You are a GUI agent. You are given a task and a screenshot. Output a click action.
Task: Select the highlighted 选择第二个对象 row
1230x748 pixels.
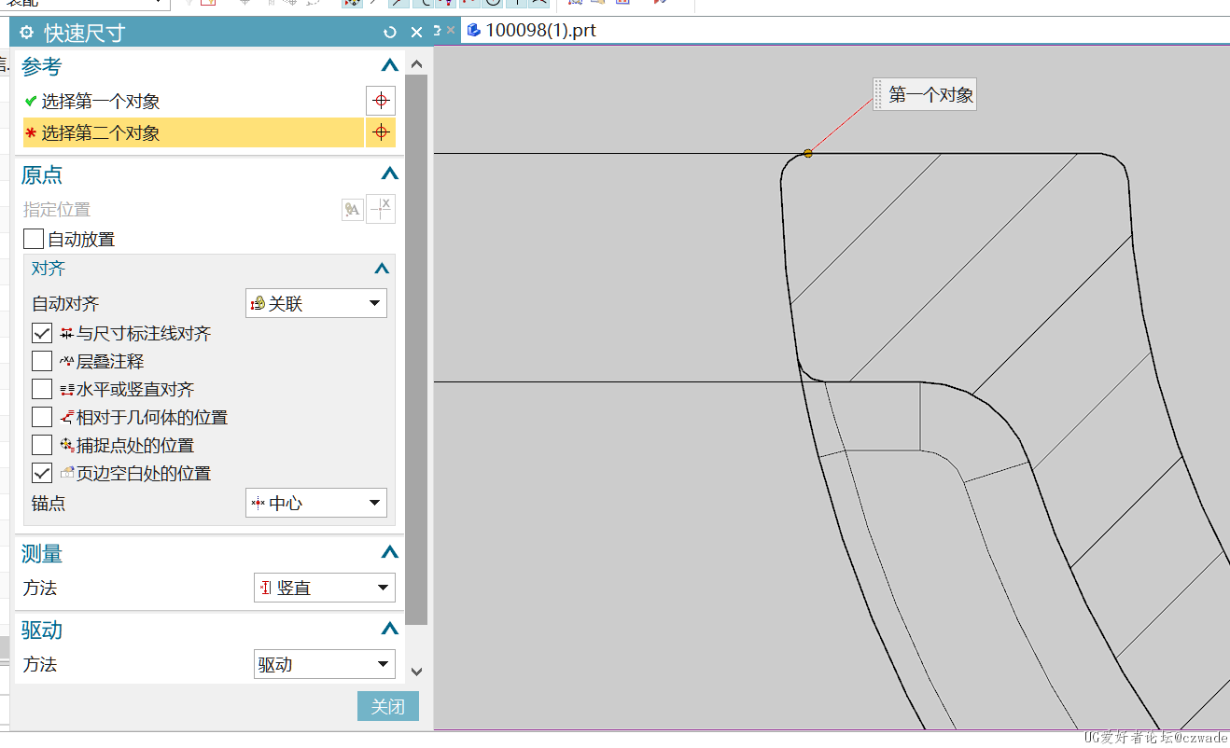pyautogui.click(x=193, y=132)
